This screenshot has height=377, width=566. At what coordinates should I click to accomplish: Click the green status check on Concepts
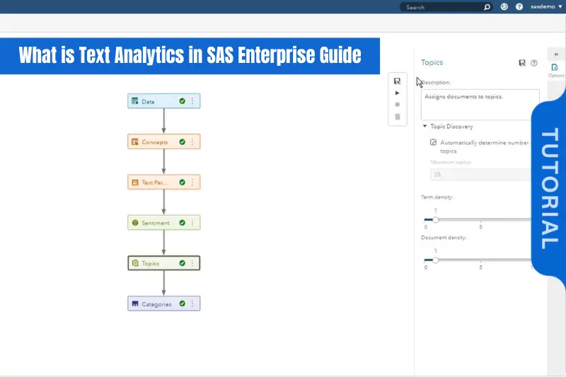coord(183,141)
